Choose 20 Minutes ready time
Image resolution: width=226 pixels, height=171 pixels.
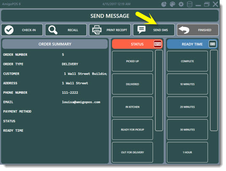(188, 107)
